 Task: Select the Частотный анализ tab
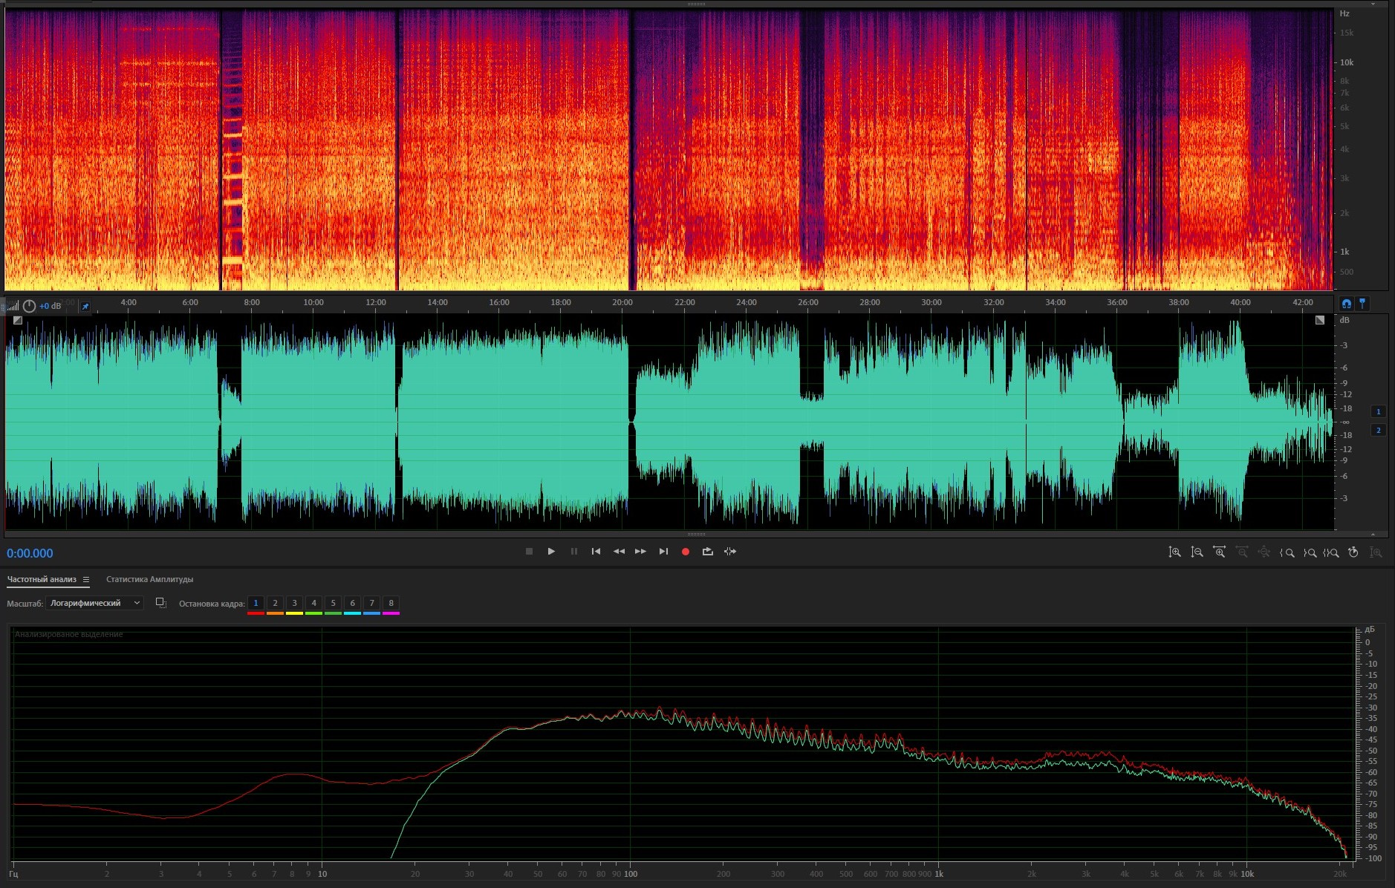(42, 579)
